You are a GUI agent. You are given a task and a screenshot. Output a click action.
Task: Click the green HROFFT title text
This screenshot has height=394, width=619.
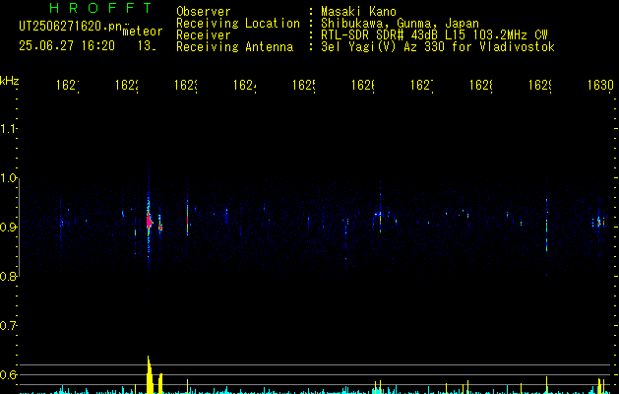coord(101,8)
